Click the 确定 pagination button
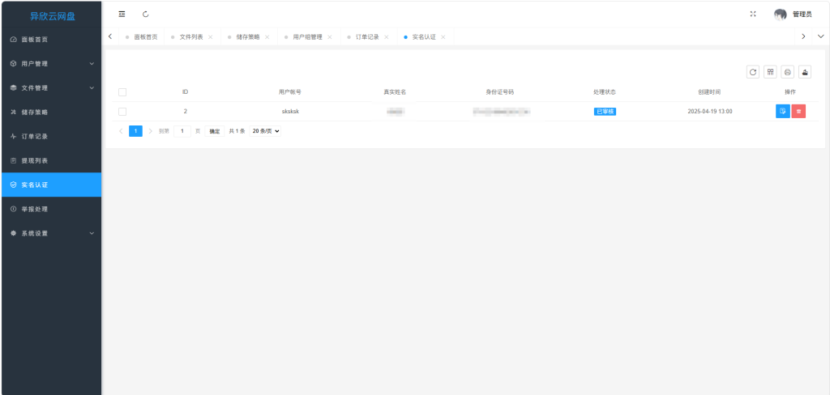830x395 pixels. 214,131
